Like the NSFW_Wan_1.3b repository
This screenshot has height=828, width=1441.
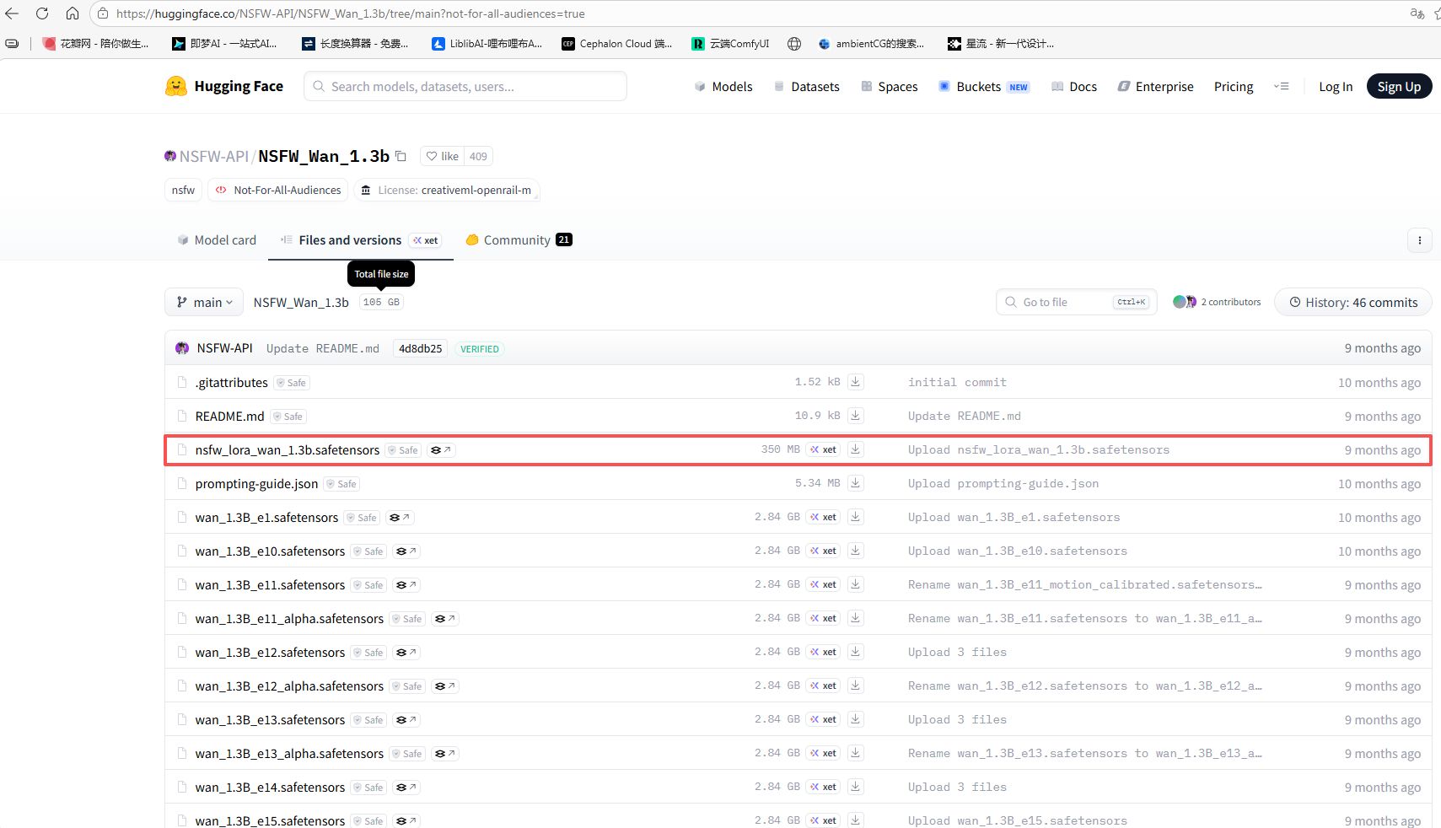click(443, 156)
